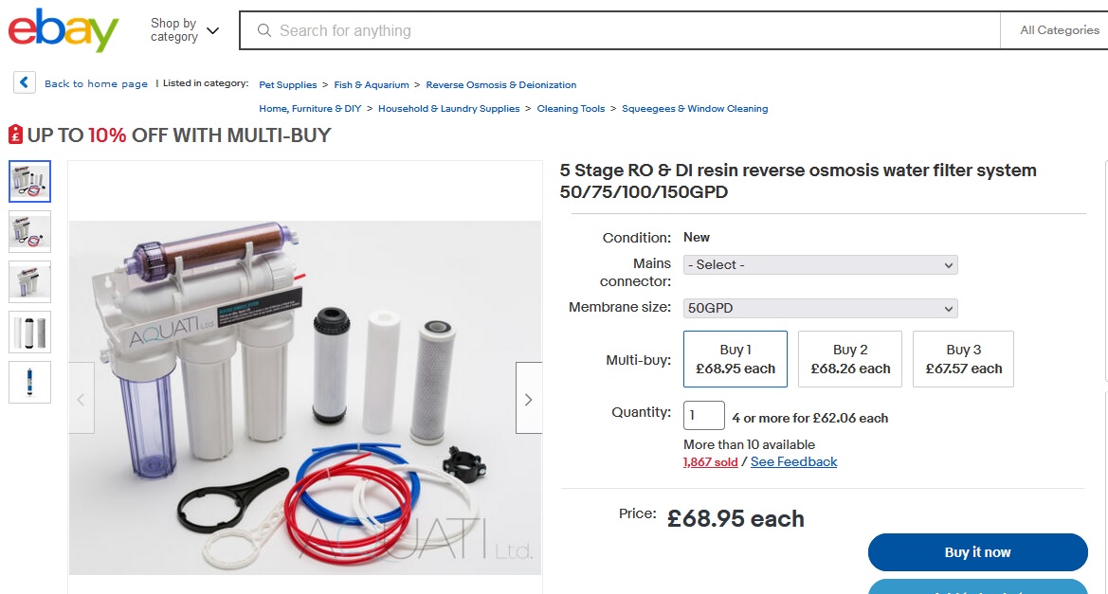Click the back arrow icon
1108x594 pixels.
coord(25,82)
